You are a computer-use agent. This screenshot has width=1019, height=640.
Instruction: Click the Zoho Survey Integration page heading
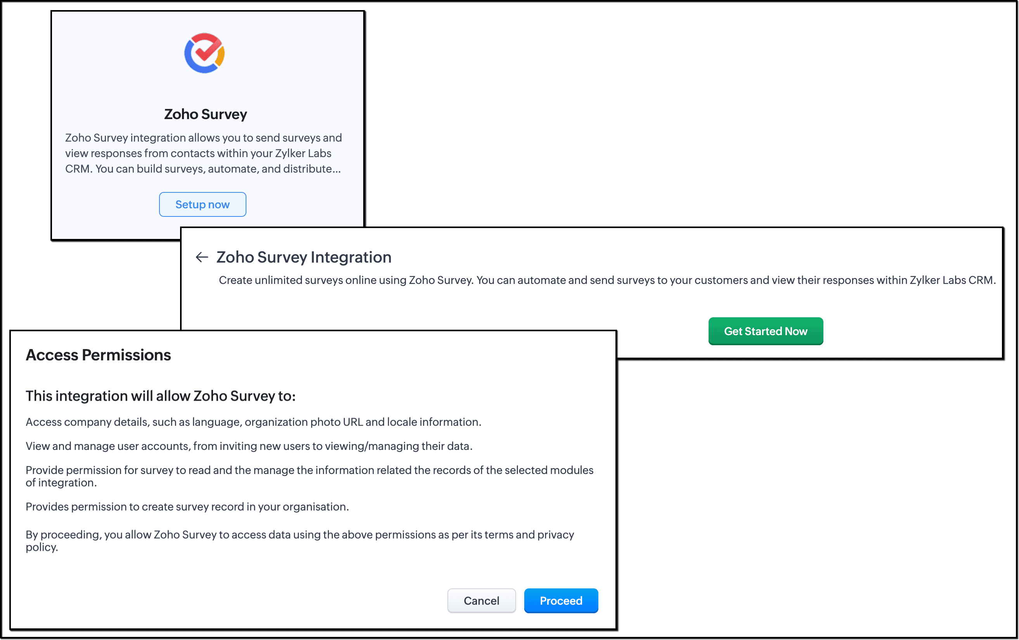(303, 257)
